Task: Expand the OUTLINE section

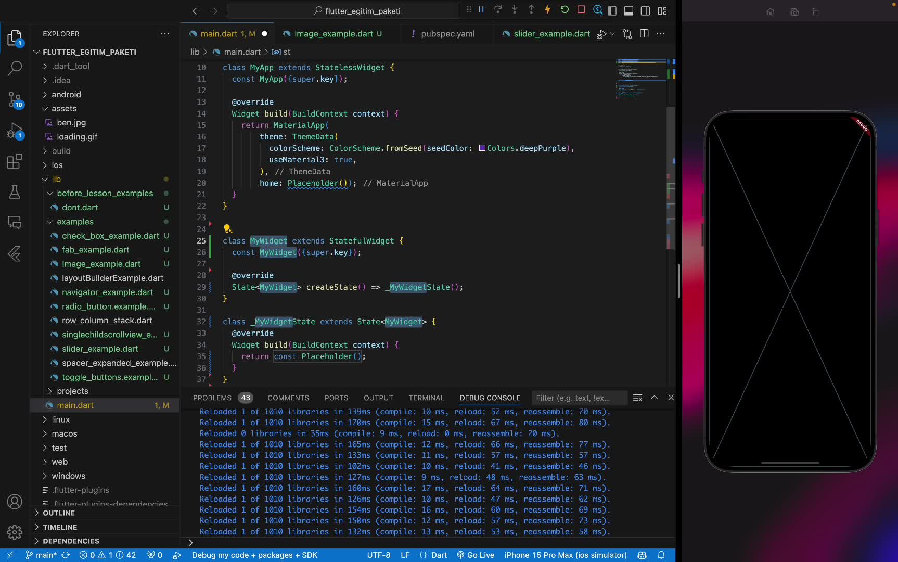Action: pyautogui.click(x=59, y=513)
